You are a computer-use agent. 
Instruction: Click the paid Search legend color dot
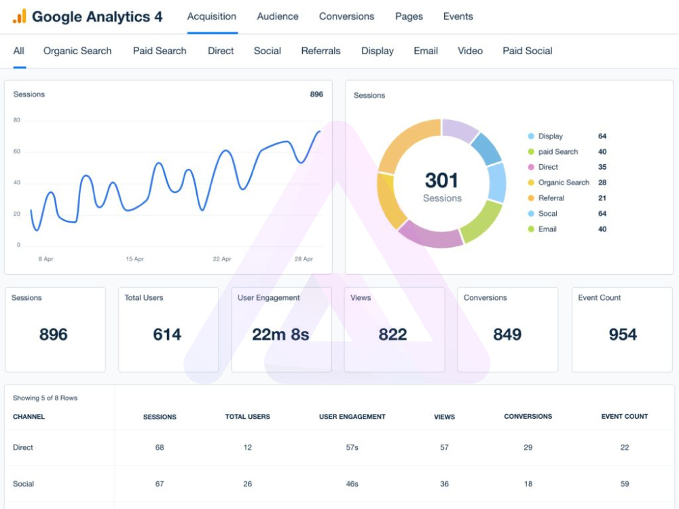pyautogui.click(x=531, y=152)
